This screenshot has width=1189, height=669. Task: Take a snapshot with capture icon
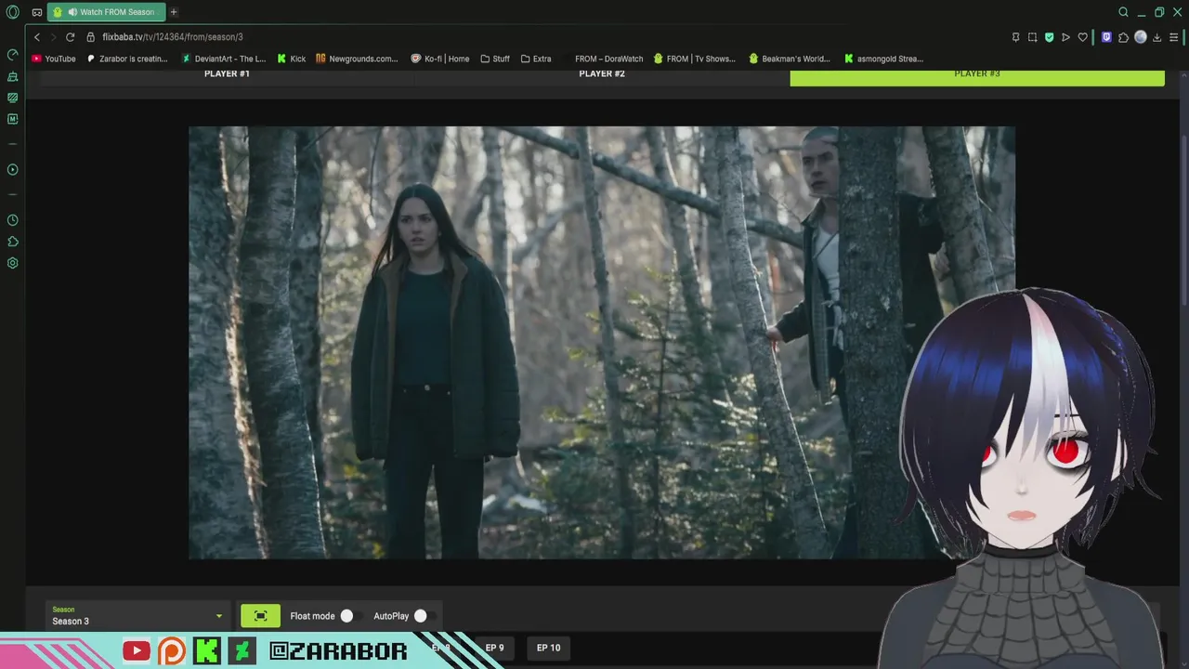(1032, 37)
